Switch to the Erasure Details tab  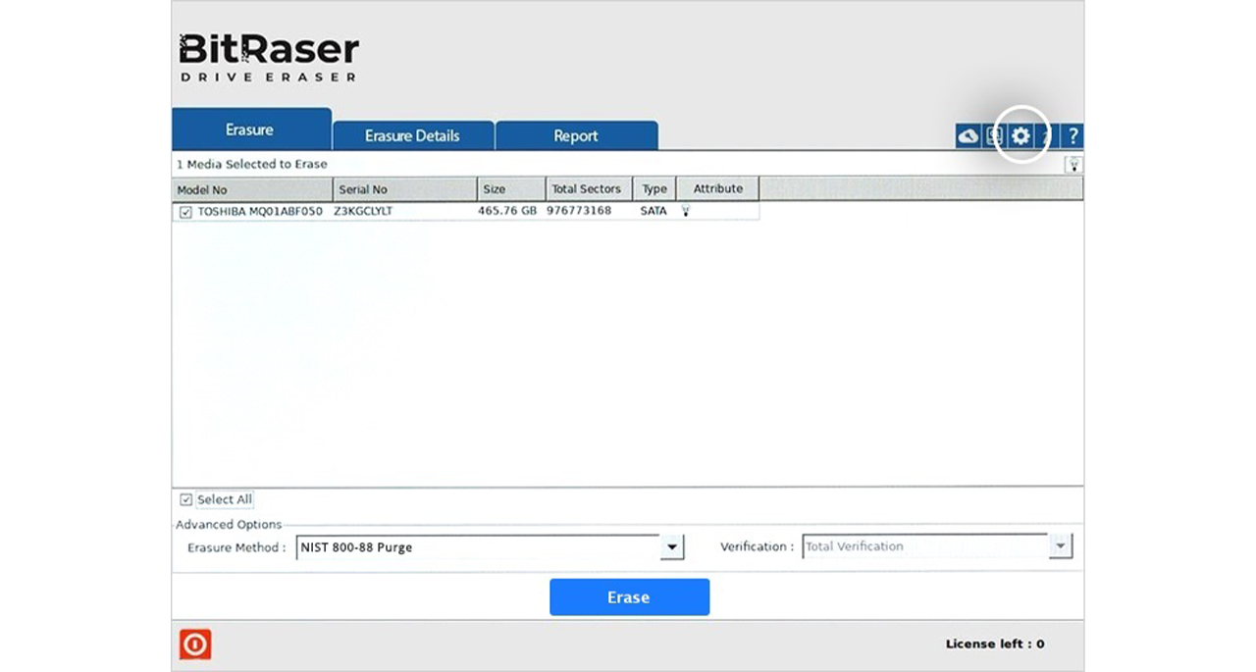[x=412, y=136]
